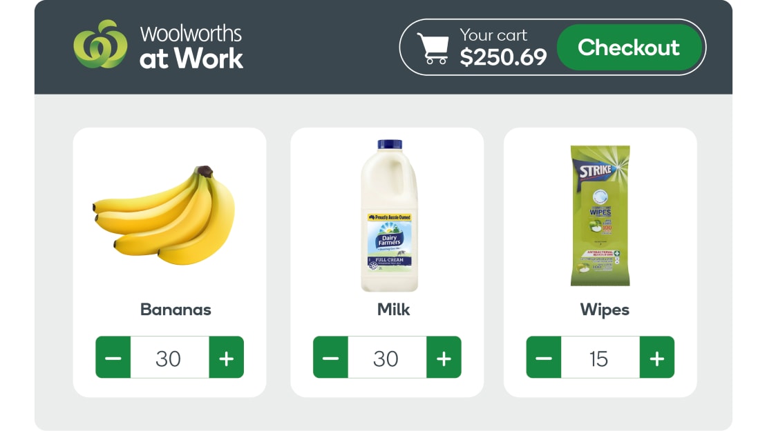Image resolution: width=767 pixels, height=431 pixels.
Task: Click the Your cart label
Action: (495, 35)
